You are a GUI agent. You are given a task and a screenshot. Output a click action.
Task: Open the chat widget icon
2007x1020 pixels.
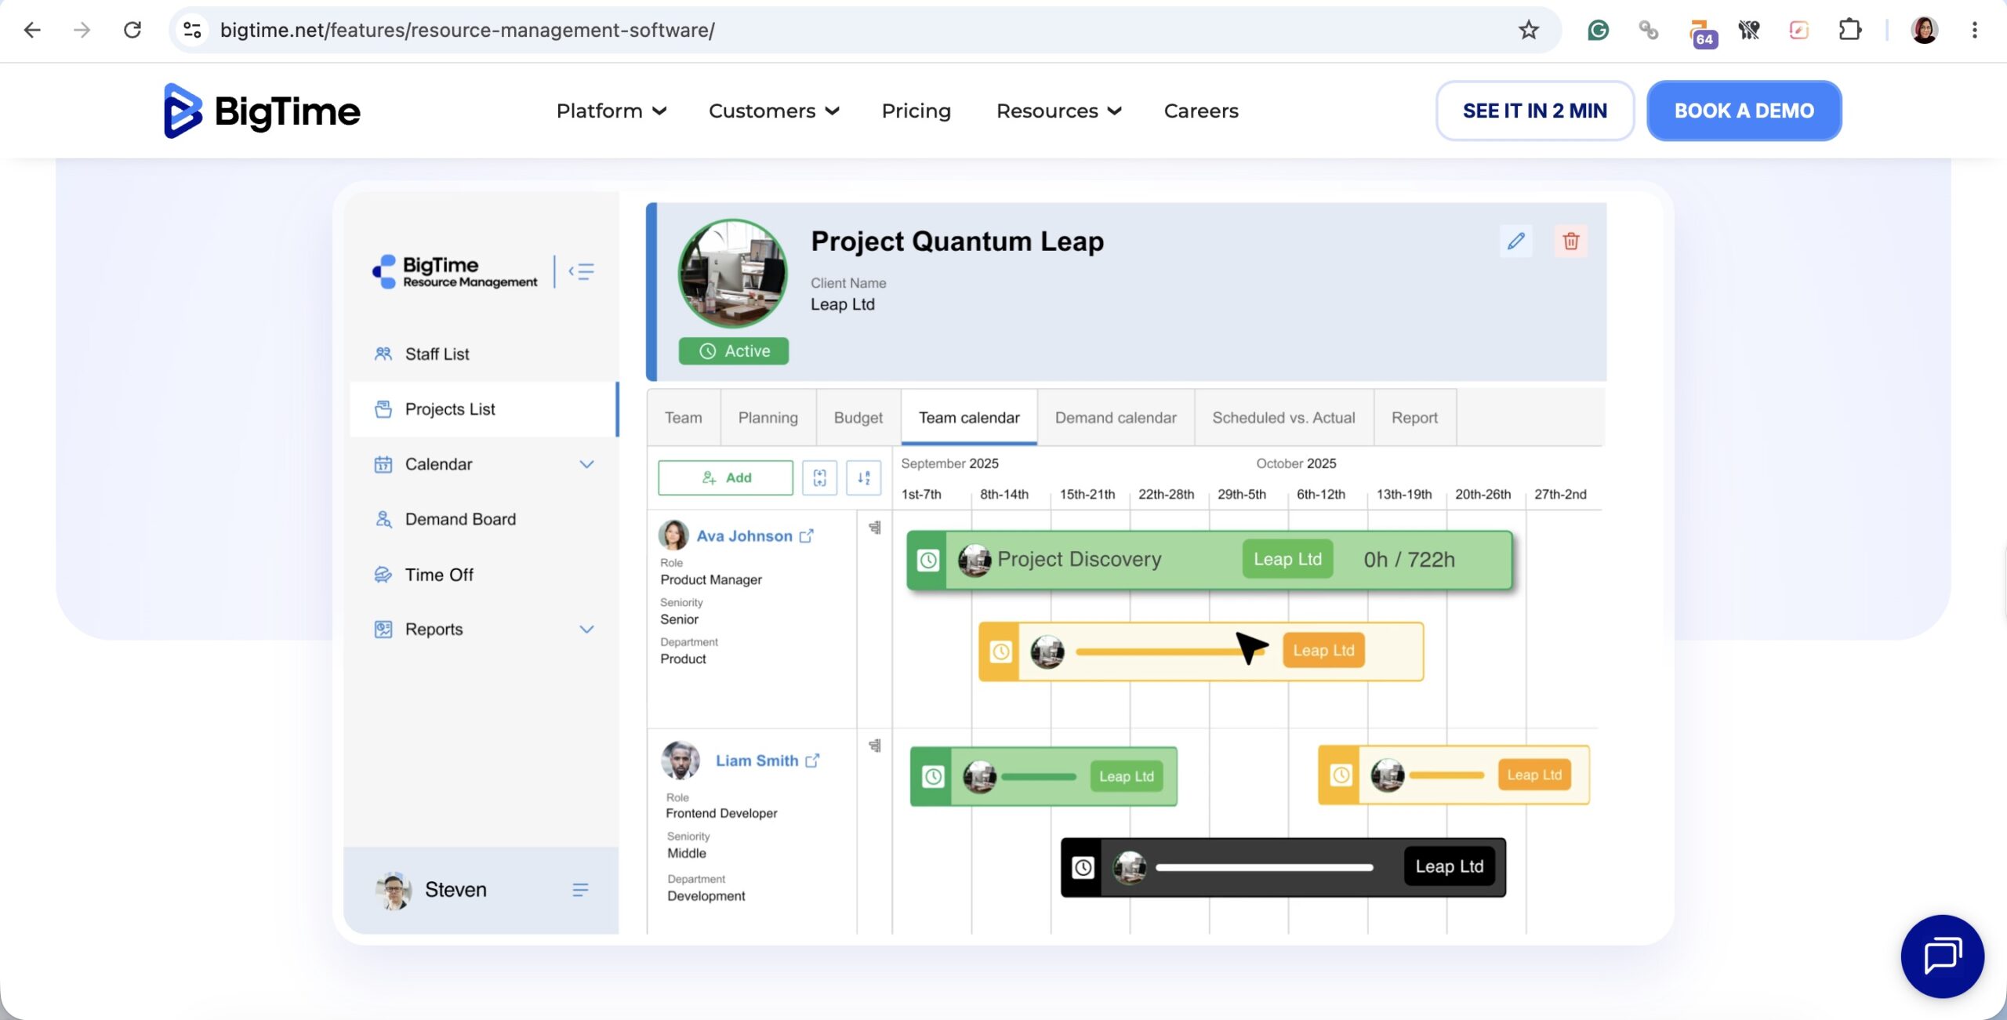coord(1943,956)
